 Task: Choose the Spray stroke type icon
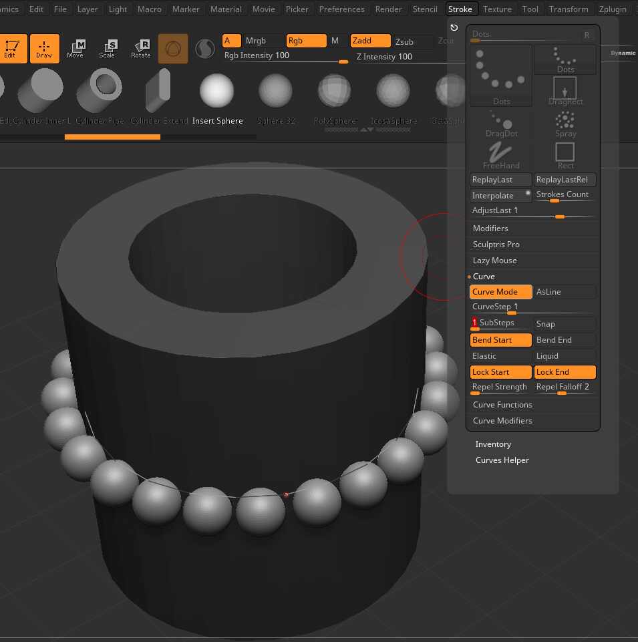565,124
